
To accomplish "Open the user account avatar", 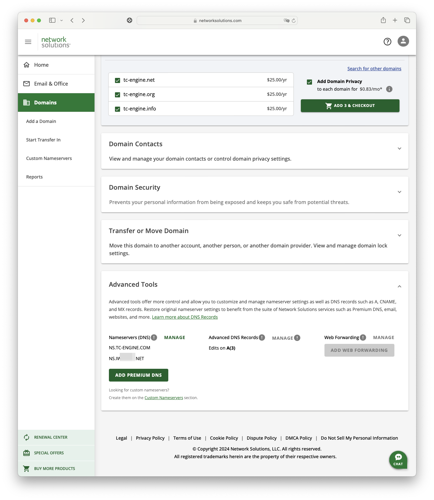I will (x=403, y=41).
